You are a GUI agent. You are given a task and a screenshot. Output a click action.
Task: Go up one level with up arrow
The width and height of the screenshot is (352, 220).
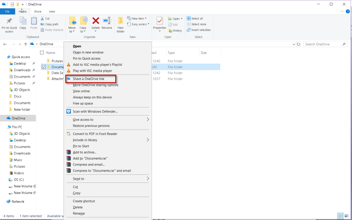pos(25,44)
